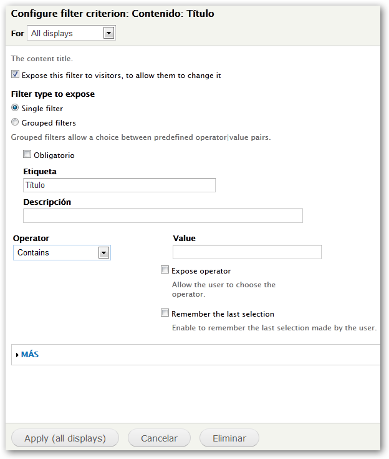Expand the MÁS section
This screenshot has height=459, width=389.
click(x=30, y=355)
